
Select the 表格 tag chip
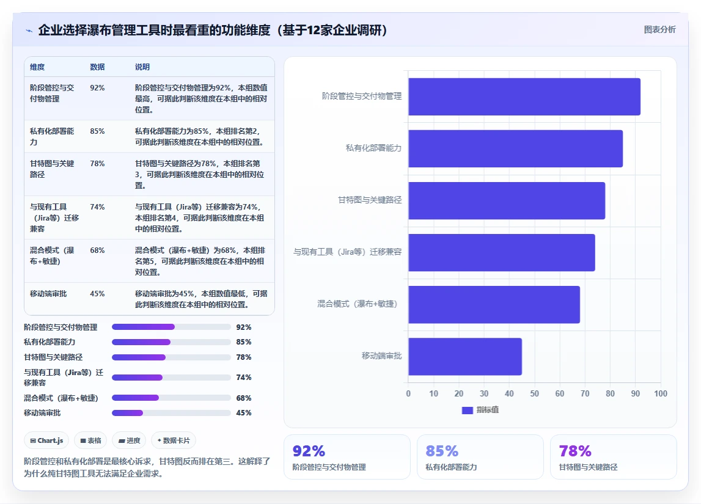pos(90,440)
